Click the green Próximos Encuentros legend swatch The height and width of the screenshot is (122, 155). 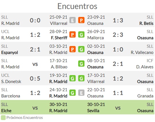[3, 117]
